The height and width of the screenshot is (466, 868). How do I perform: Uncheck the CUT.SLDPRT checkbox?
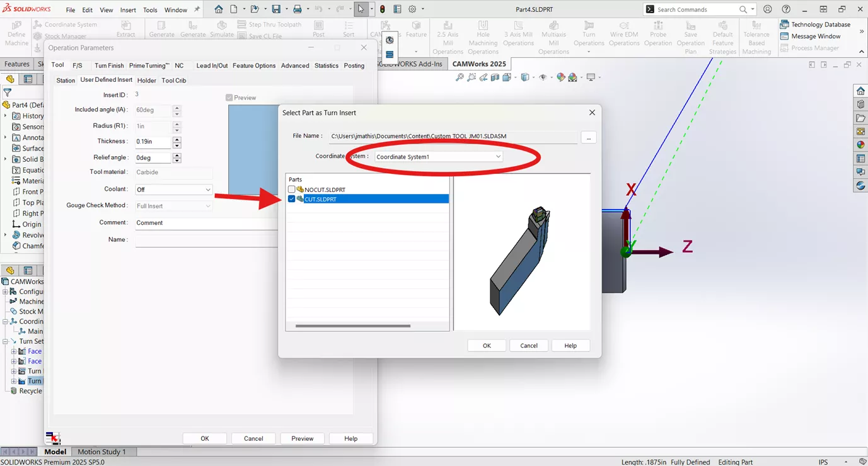[291, 199]
